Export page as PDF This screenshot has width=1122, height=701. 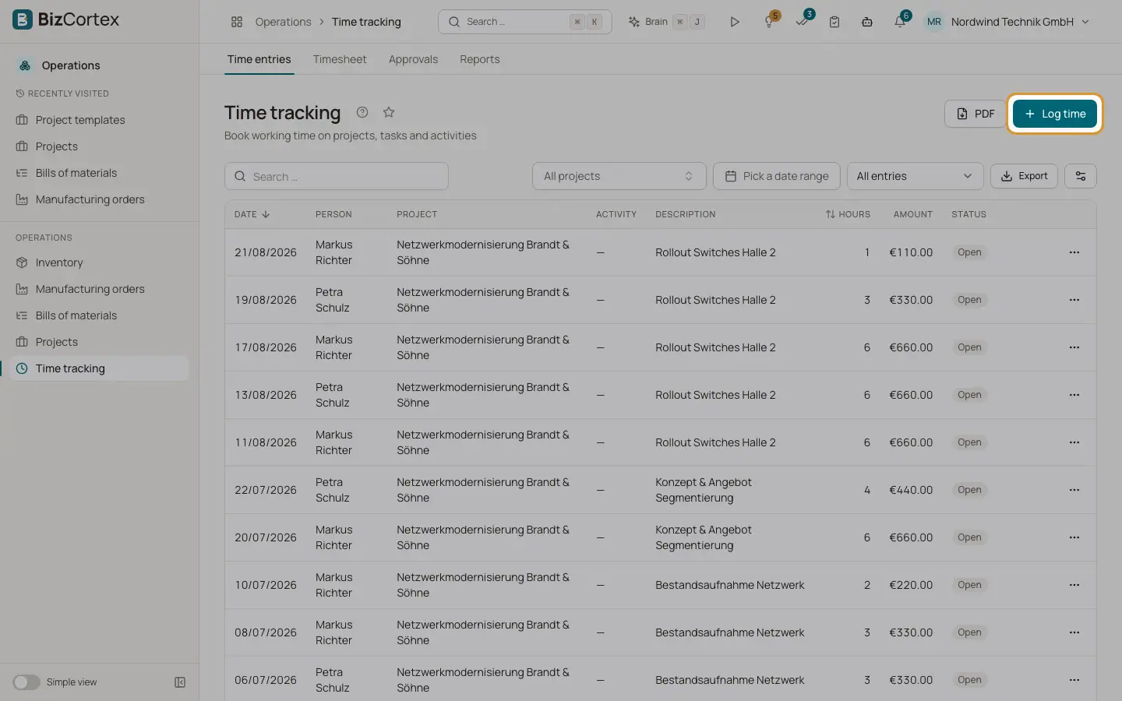(975, 114)
